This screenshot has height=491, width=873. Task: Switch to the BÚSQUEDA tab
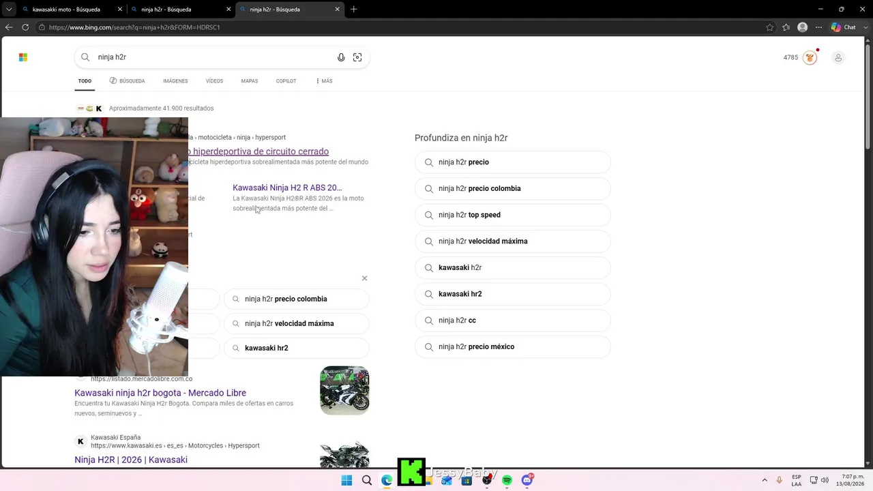tap(127, 81)
